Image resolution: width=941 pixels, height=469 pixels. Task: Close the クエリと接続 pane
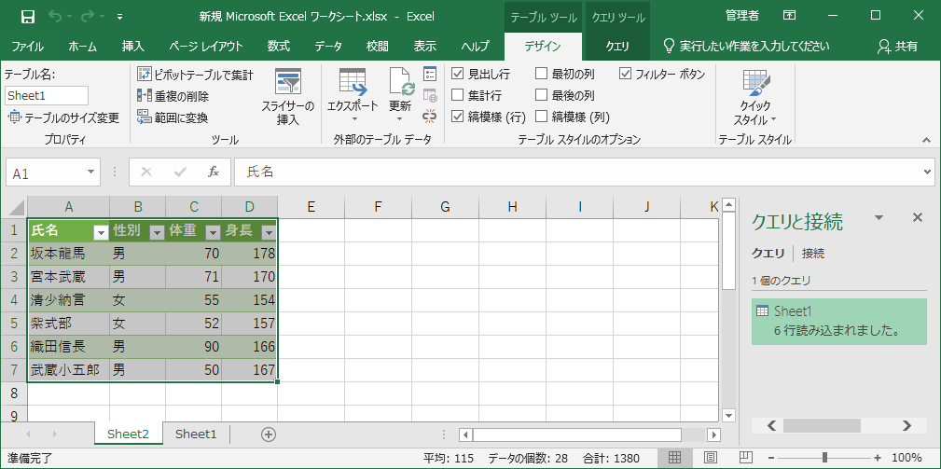point(917,217)
